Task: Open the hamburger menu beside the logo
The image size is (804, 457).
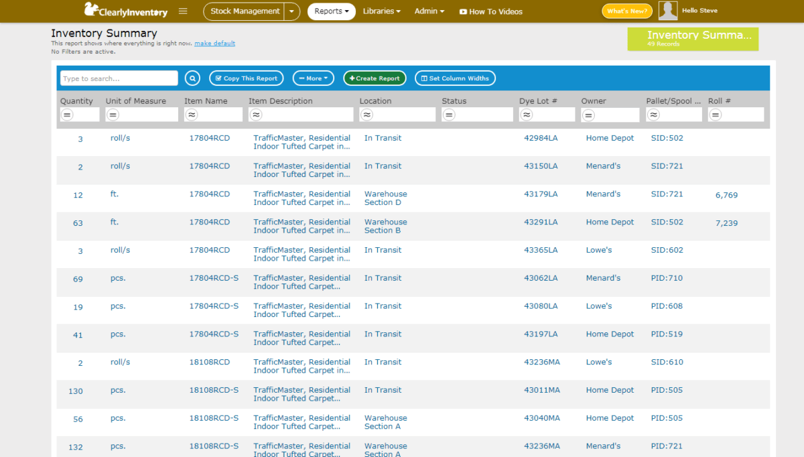Action: [182, 11]
